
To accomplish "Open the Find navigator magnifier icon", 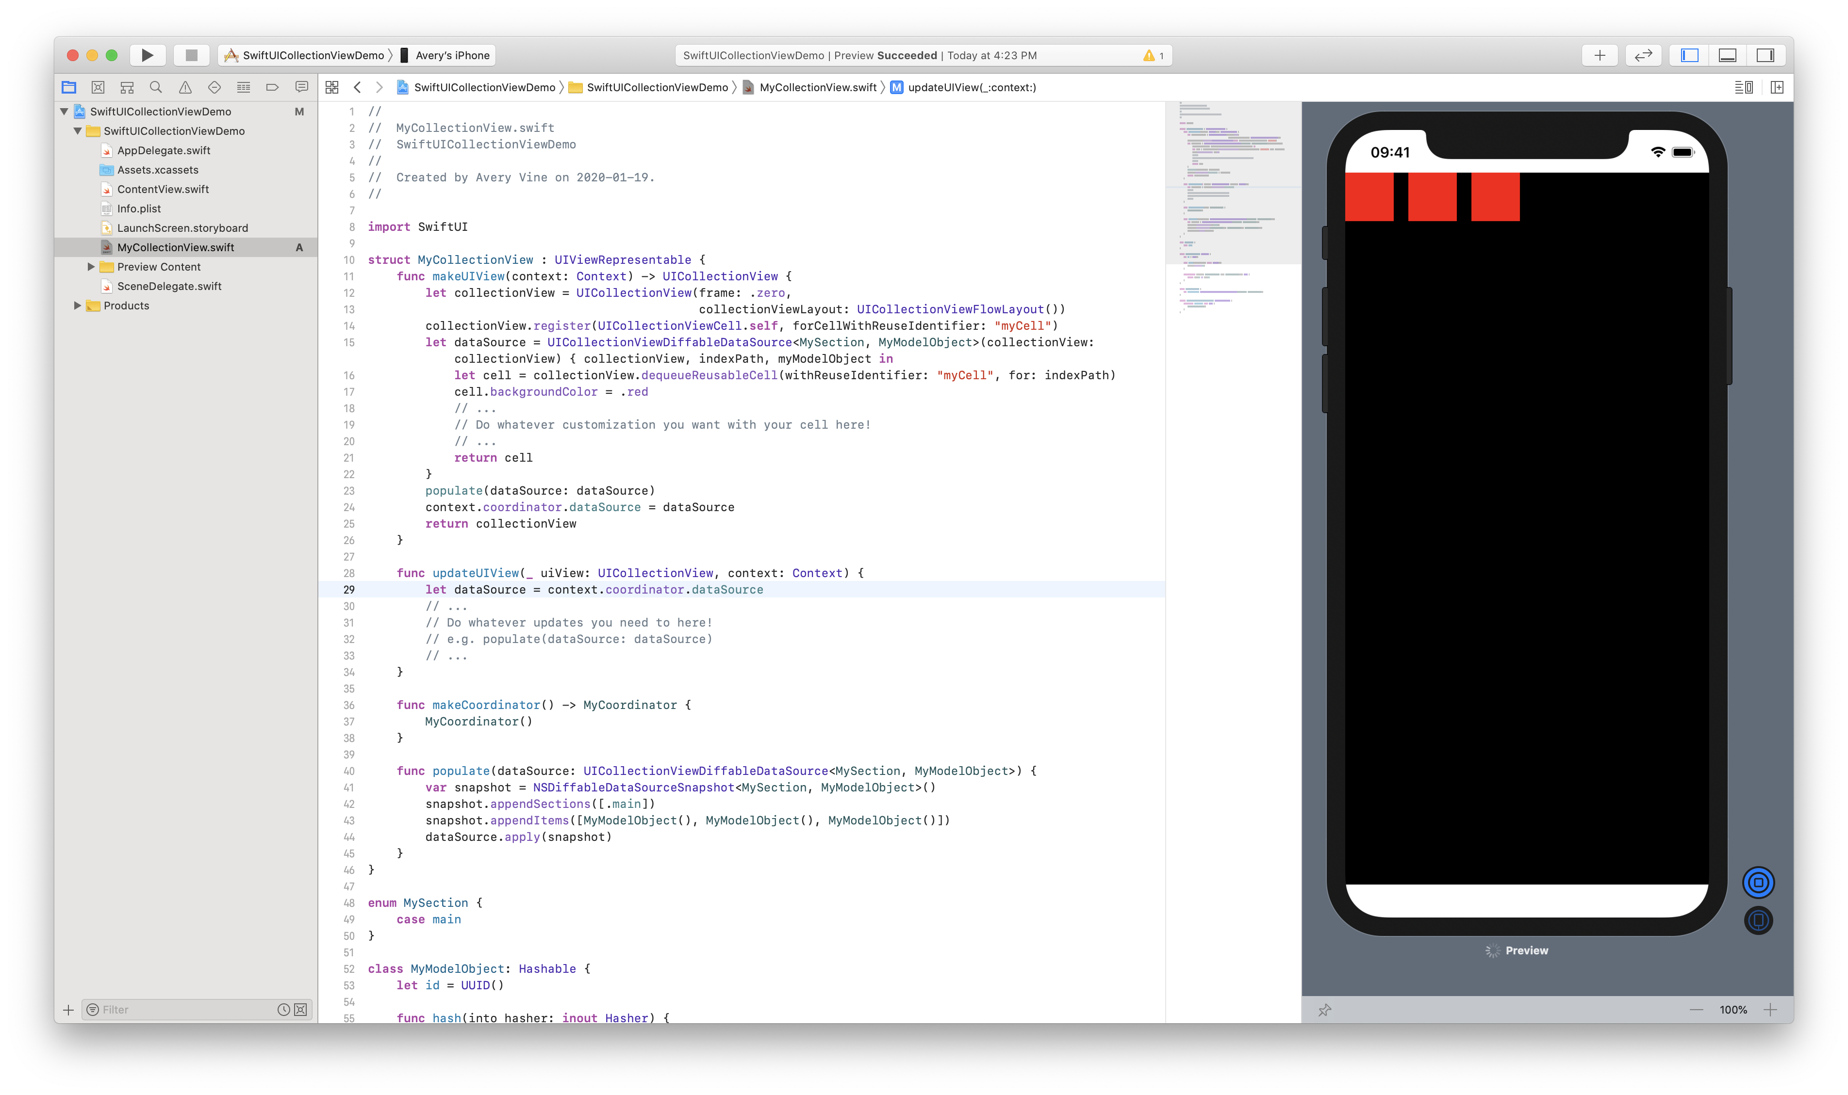I will [x=156, y=87].
